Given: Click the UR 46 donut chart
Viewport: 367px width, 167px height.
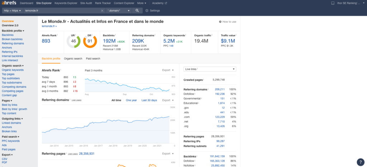Looking at the screenshot, I should pos(73,41).
